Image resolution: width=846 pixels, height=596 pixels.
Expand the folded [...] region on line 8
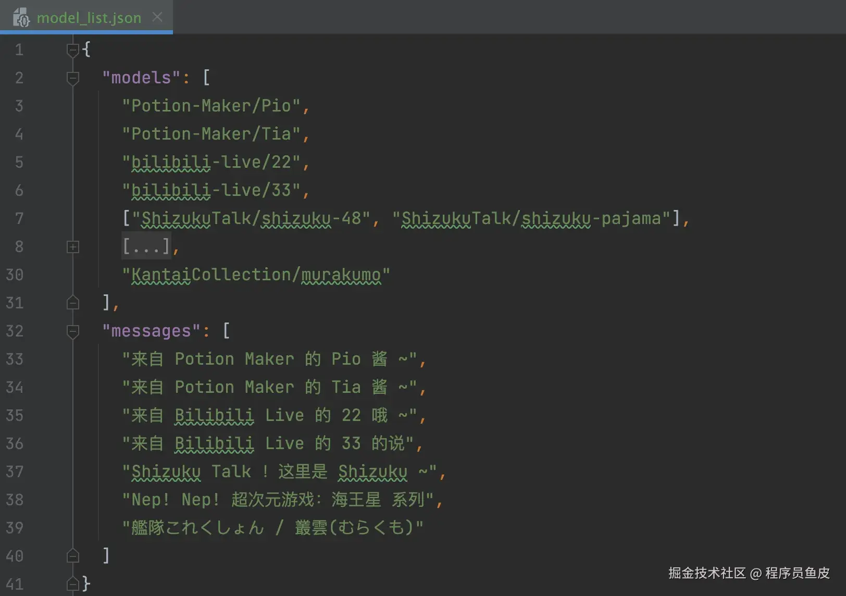[x=73, y=247]
